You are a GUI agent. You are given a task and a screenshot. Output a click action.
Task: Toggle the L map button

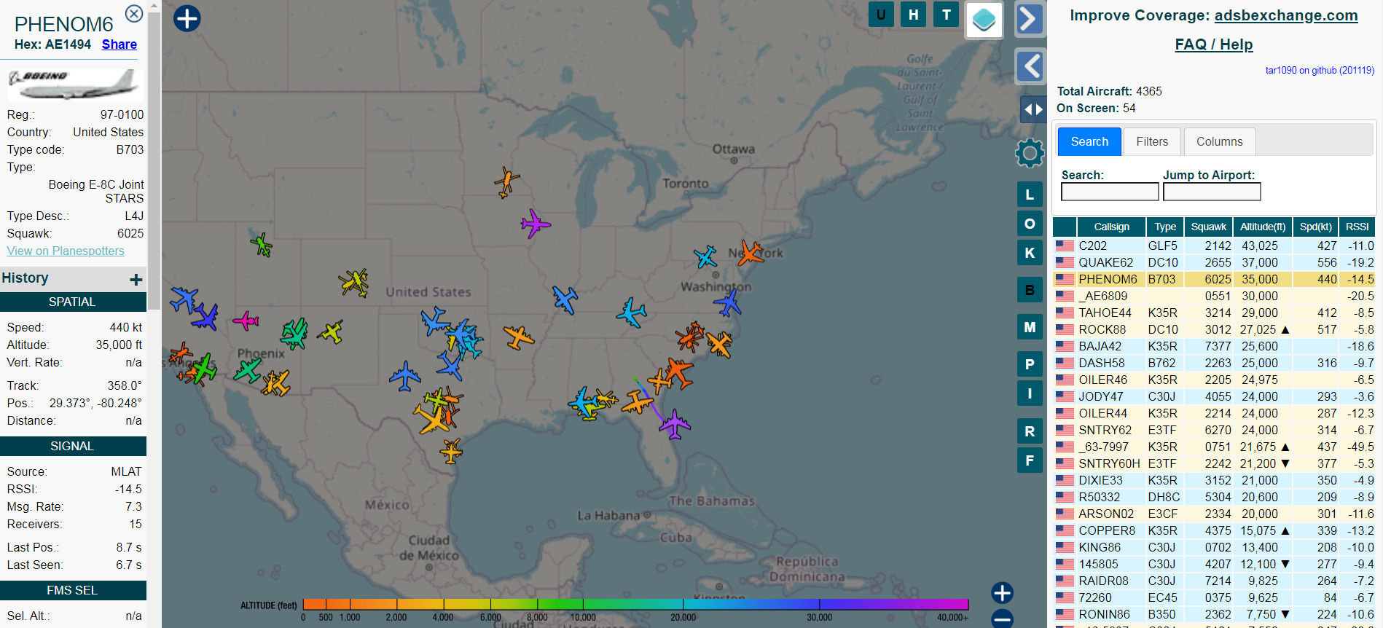tap(1030, 195)
